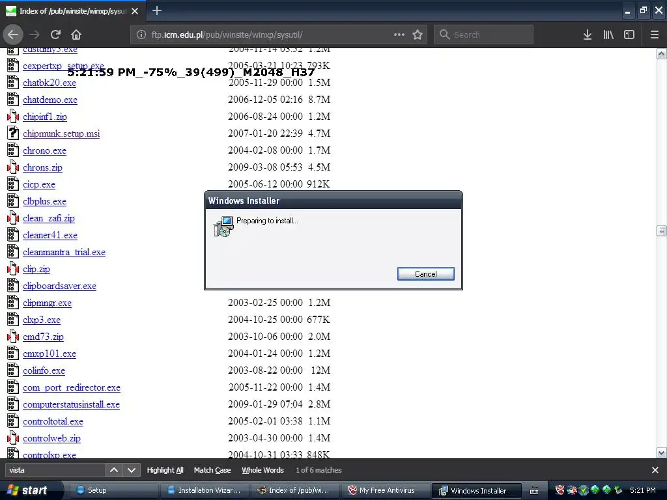This screenshot has height=500, width=667.
Task: Open cleanmantra_trial.exe link
Action: (64, 252)
